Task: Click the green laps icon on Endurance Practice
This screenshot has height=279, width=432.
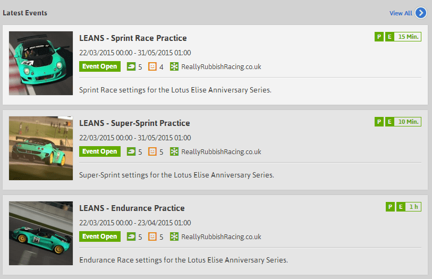Action: click(x=131, y=236)
